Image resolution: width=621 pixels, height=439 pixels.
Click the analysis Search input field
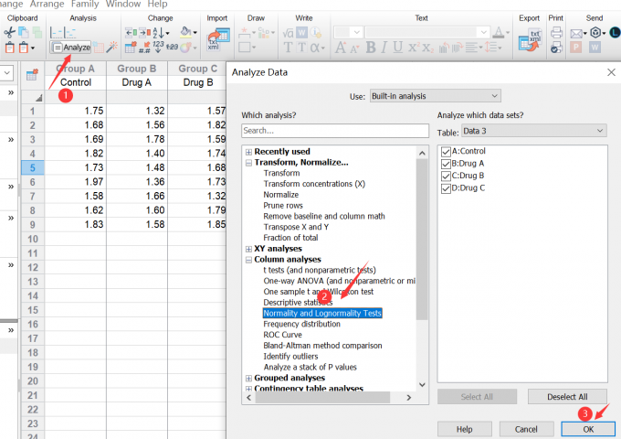334,131
